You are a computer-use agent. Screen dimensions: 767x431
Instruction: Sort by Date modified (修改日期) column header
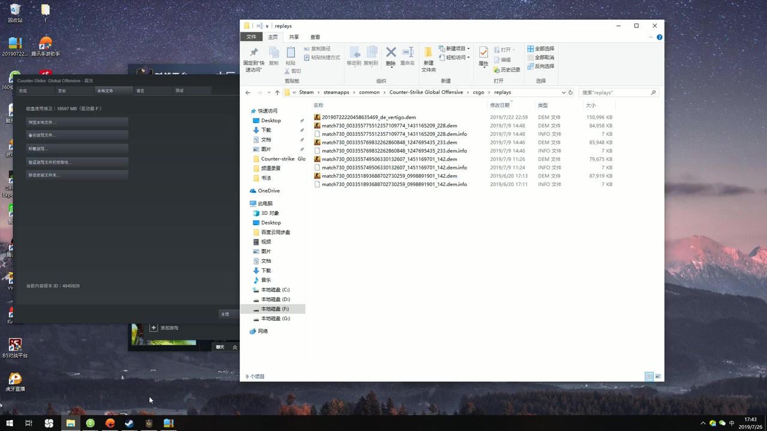pos(500,105)
